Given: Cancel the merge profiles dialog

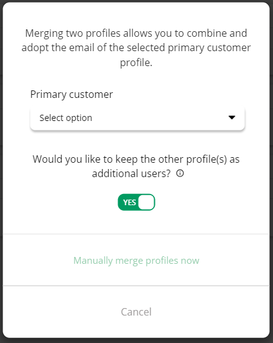Looking at the screenshot, I should coord(136,312).
